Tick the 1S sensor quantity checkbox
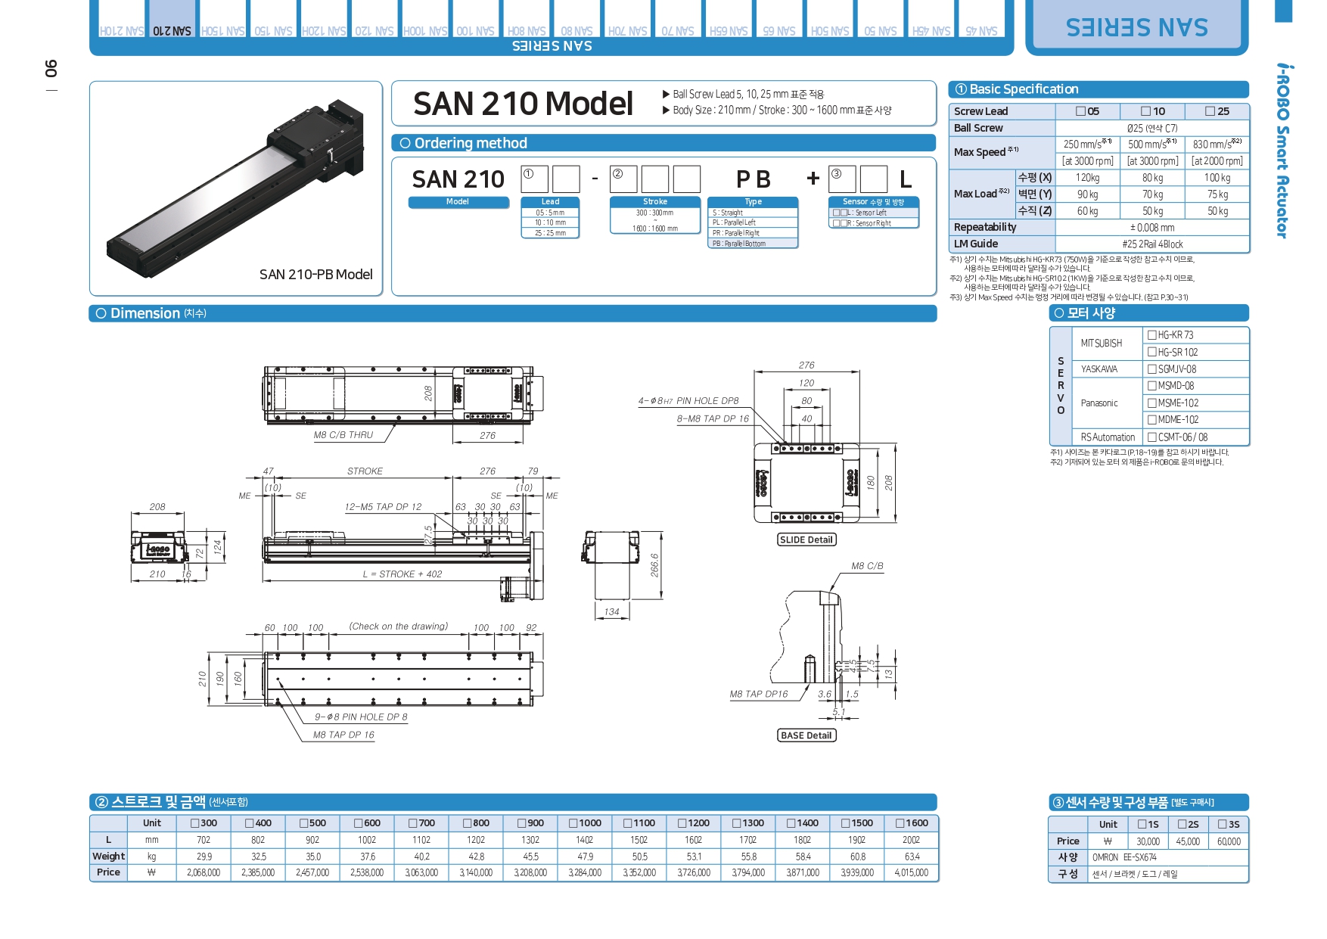 coord(1142,825)
